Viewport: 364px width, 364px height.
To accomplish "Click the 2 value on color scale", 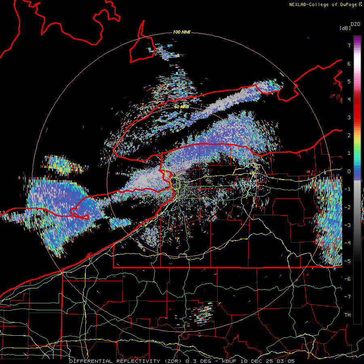I will pos(349,135).
